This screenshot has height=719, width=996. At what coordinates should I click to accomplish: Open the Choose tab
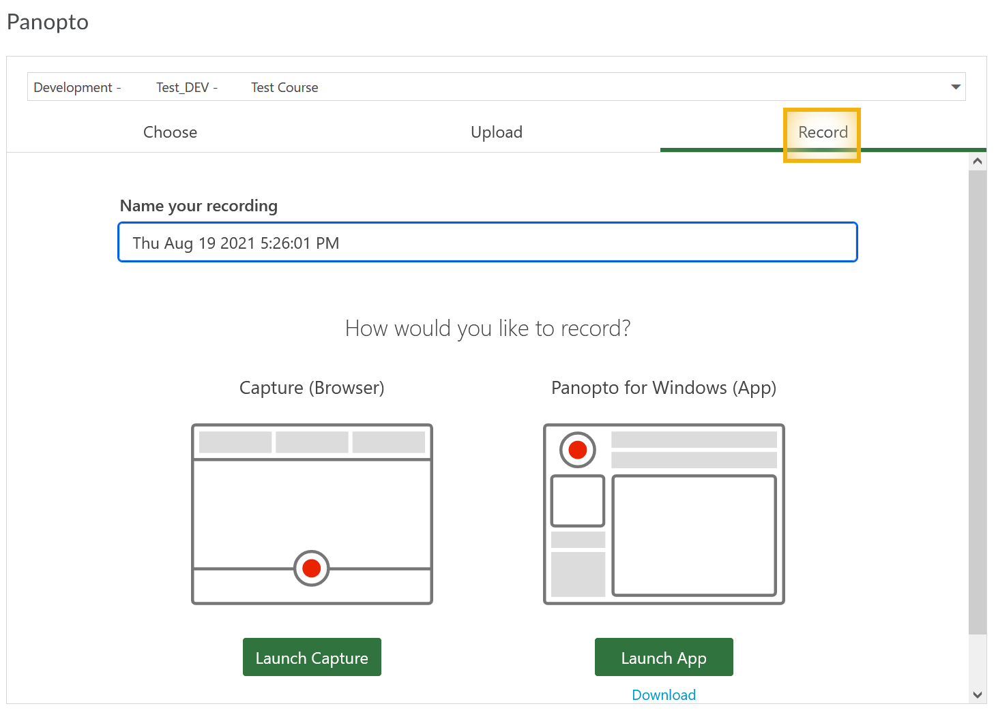170,132
